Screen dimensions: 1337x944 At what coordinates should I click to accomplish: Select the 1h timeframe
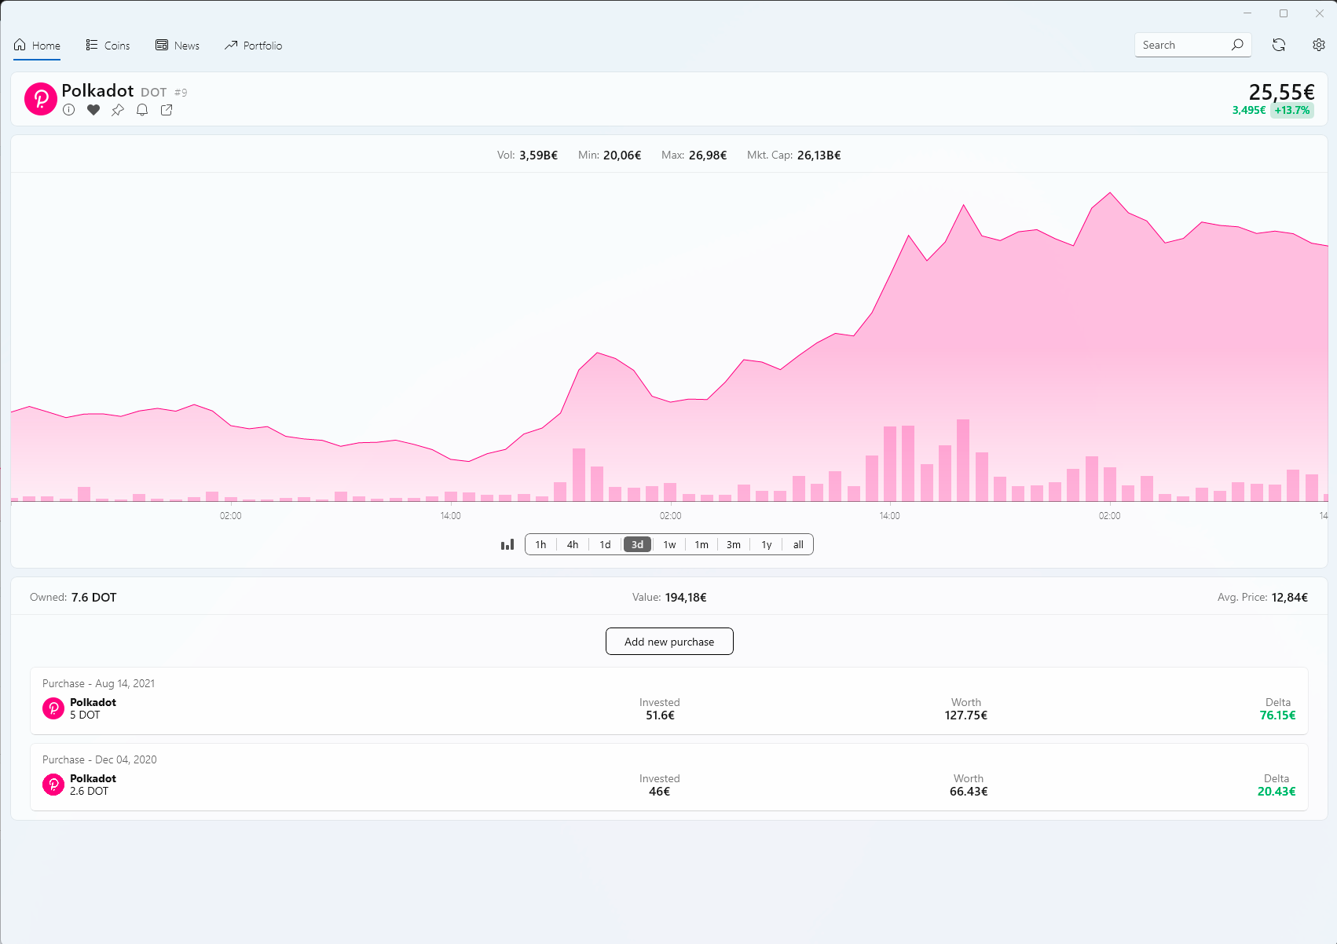540,544
